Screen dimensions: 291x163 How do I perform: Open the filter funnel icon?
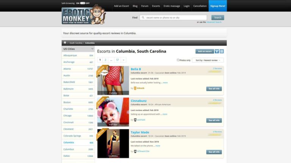click(217, 51)
